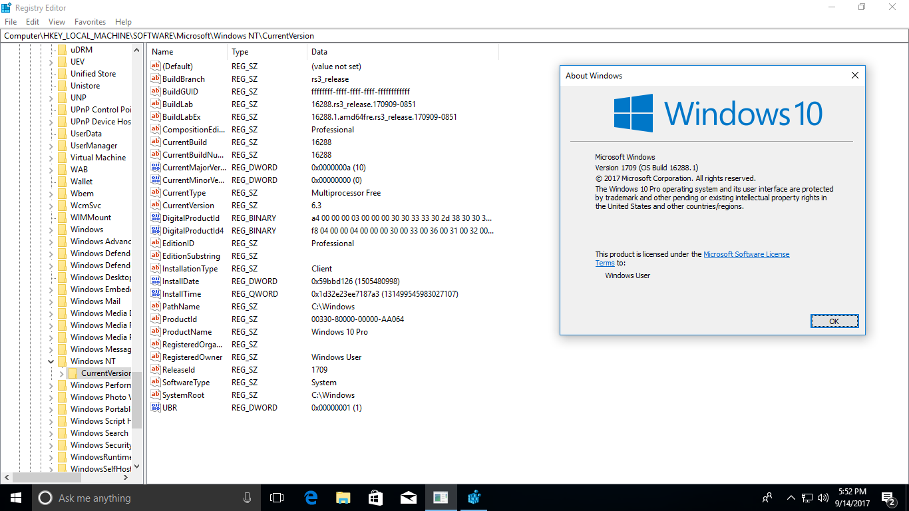Open File Explorer from taskbar

coord(343,498)
